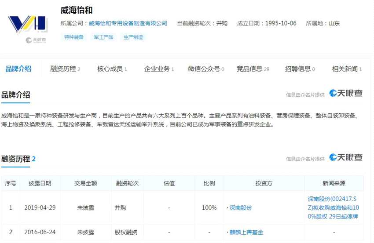Viewport: 374px width, 243px height.
Task: Click the 序号 column header
Action: click(x=11, y=183)
